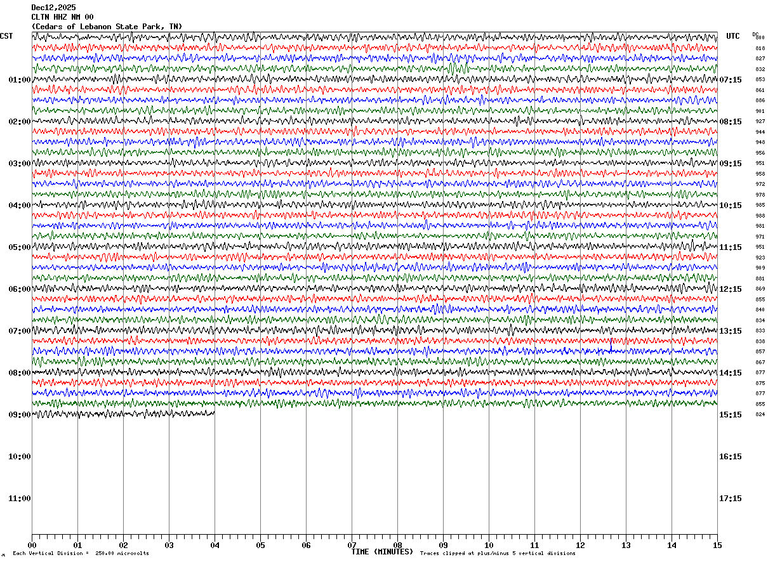Select the date label "Dec12,2025"
The image size is (768, 562).
(x=54, y=8)
